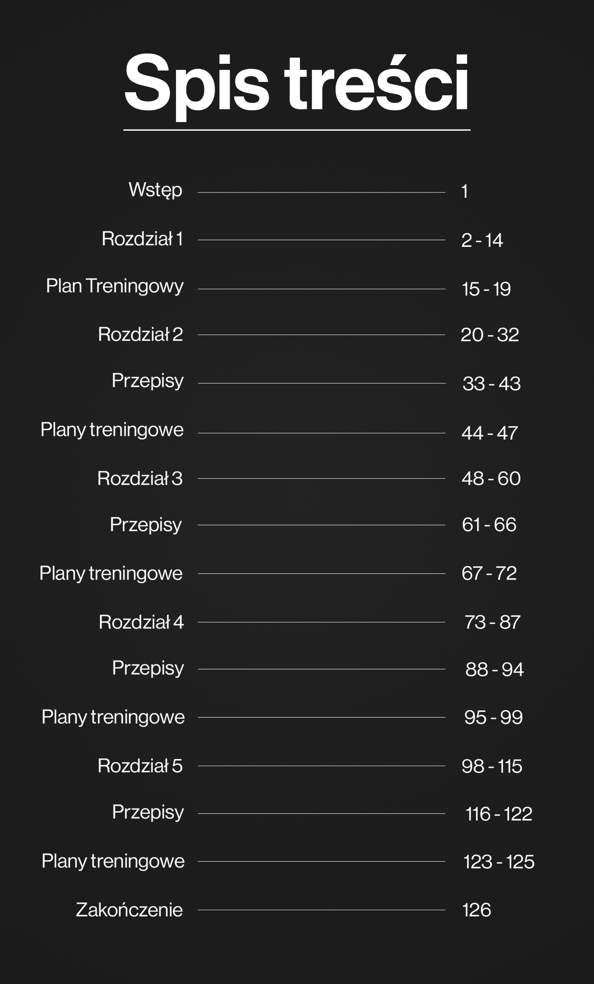Open the Rozdział 1 entry
This screenshot has width=594, height=984.
tap(142, 239)
